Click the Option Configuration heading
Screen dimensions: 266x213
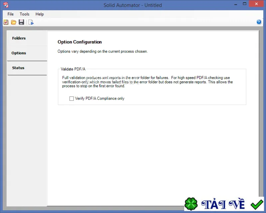[x=79, y=42]
